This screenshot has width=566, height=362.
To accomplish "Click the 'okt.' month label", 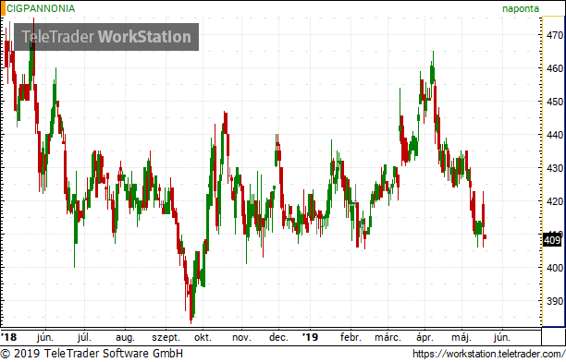I will (203, 337).
